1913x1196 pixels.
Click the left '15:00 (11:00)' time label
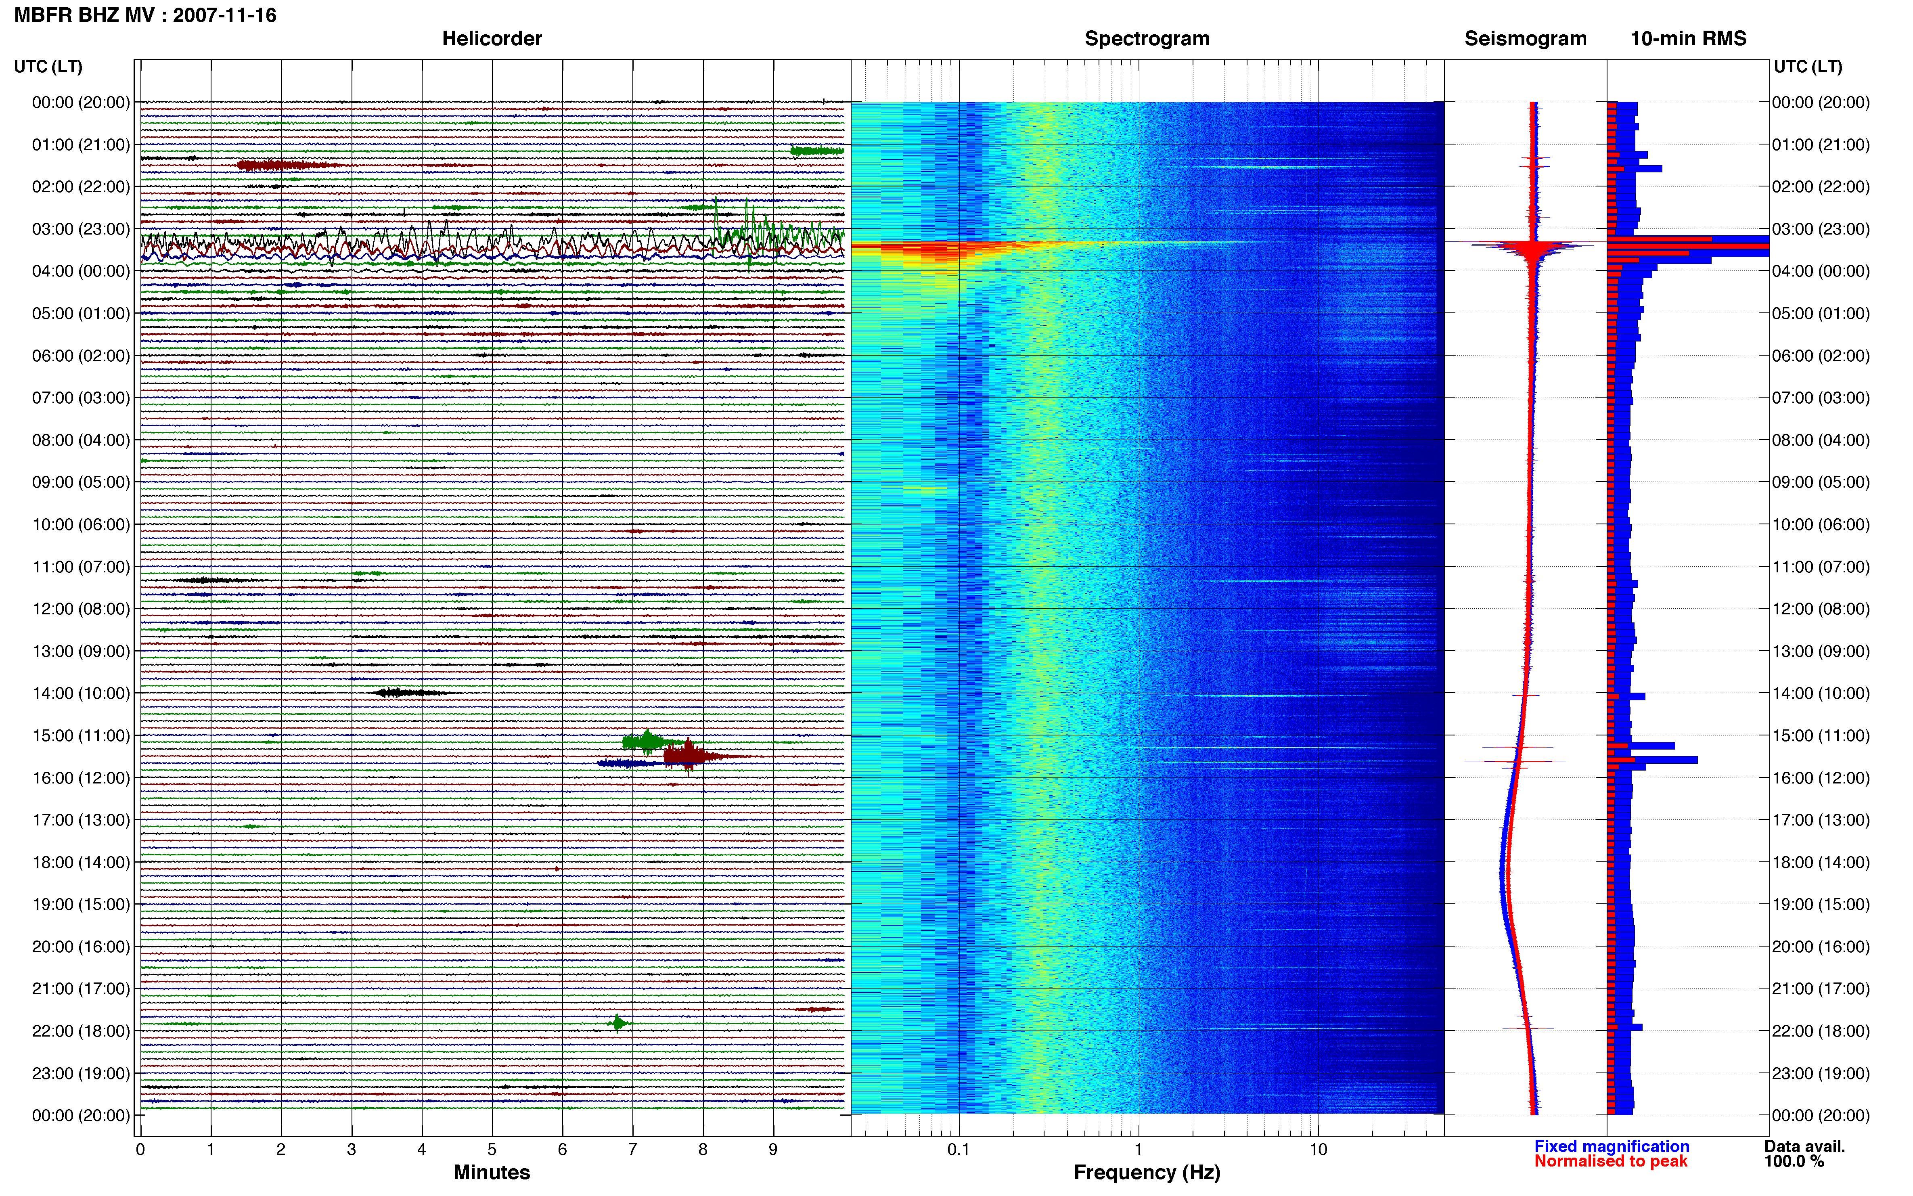81,735
